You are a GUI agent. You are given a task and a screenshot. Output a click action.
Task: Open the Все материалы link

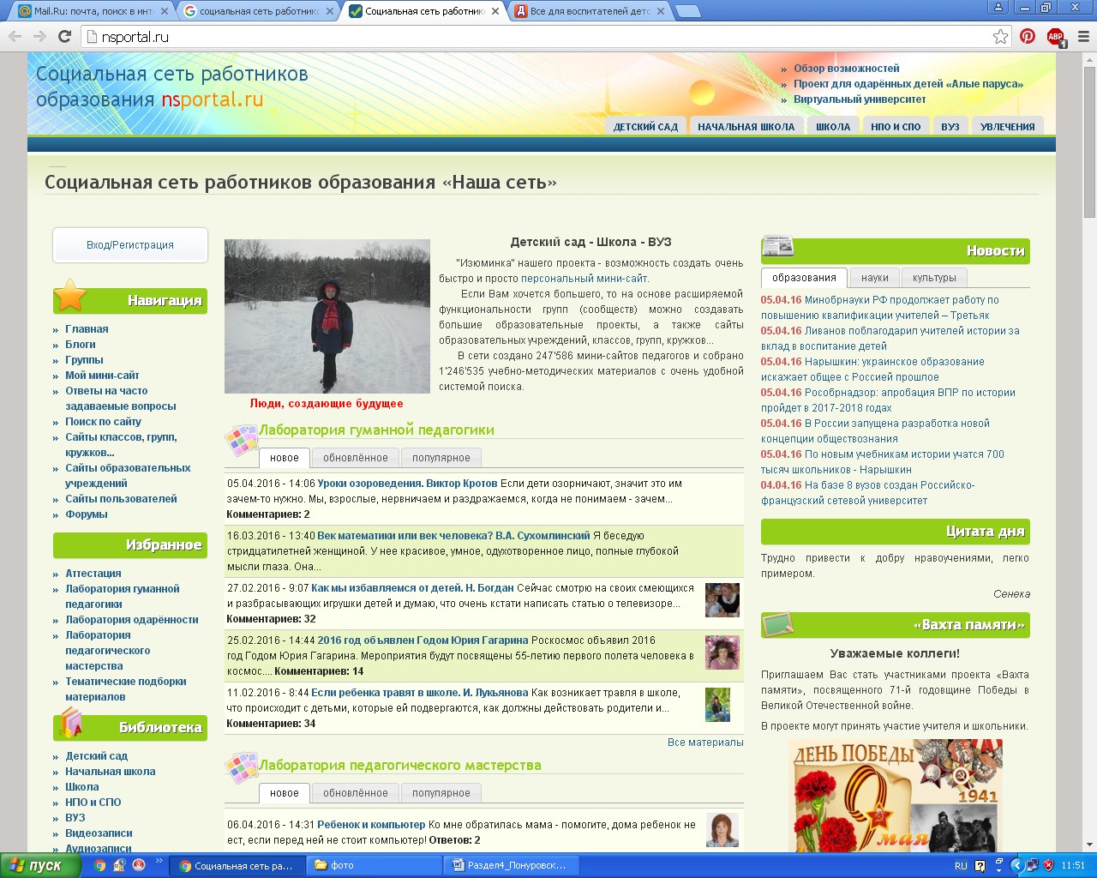click(704, 743)
